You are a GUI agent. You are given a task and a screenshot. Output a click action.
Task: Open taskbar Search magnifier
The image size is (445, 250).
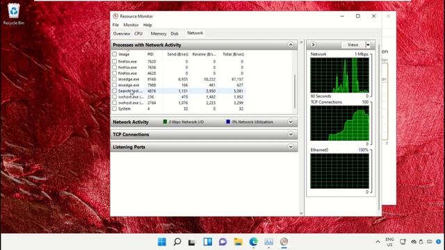pos(177,242)
